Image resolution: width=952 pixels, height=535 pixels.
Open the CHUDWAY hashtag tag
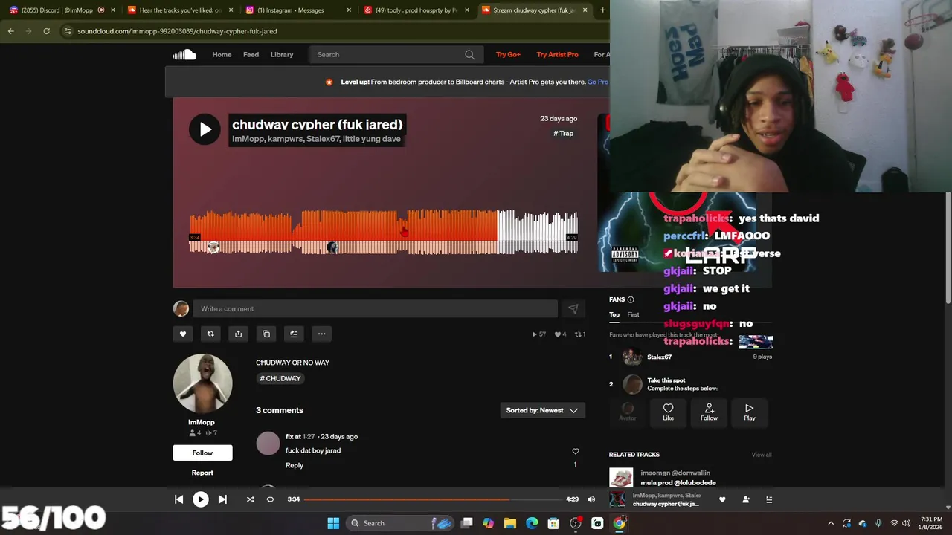tap(280, 378)
